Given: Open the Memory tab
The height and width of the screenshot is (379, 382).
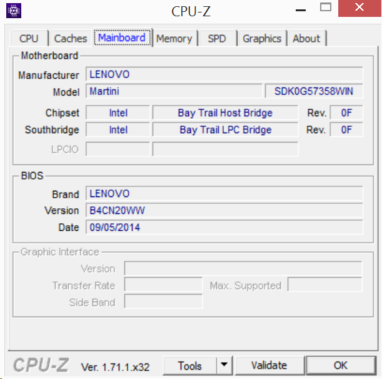Looking at the screenshot, I should pyautogui.click(x=174, y=39).
